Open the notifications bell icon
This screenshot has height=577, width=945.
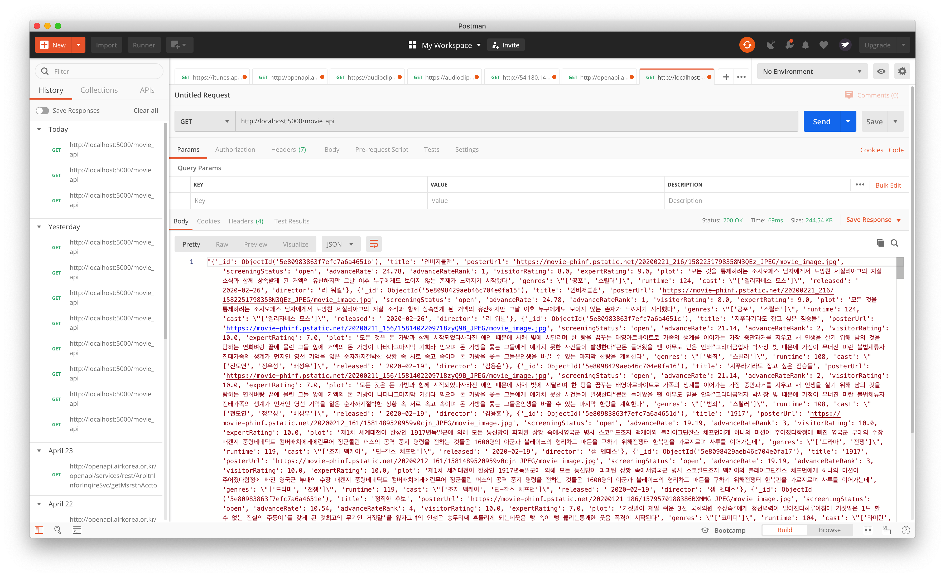806,45
